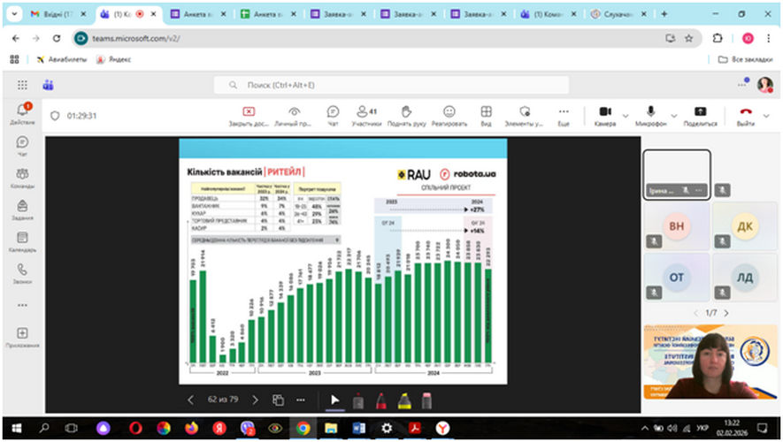The image size is (783, 442).
Task: Open Действия activity notifications in sidebar
Action: pos(22,112)
